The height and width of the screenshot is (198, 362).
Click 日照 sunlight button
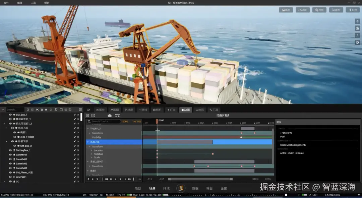(x=353, y=10)
